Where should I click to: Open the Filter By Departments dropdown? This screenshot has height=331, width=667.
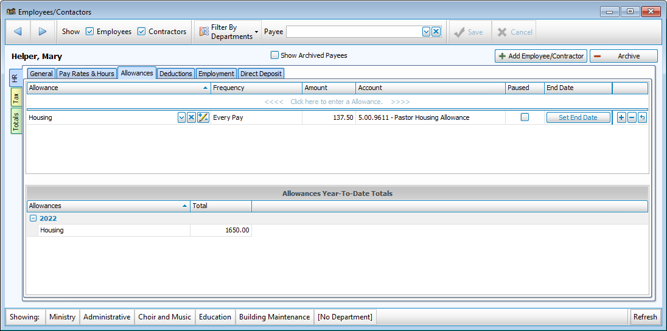tap(228, 32)
